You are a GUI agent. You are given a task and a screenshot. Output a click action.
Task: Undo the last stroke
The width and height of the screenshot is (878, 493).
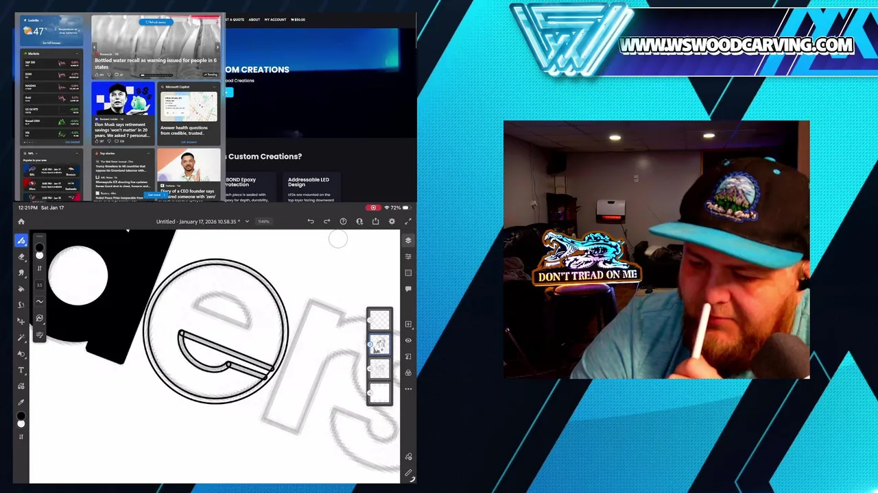pyautogui.click(x=311, y=221)
